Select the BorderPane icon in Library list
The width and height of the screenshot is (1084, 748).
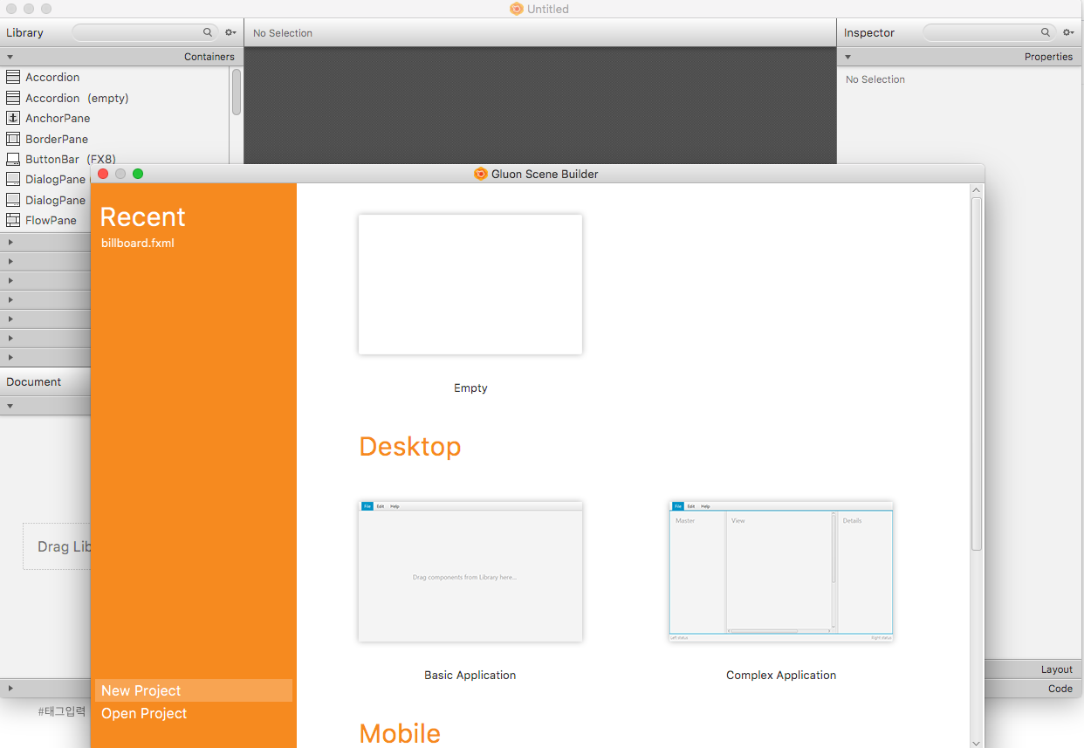click(x=13, y=139)
